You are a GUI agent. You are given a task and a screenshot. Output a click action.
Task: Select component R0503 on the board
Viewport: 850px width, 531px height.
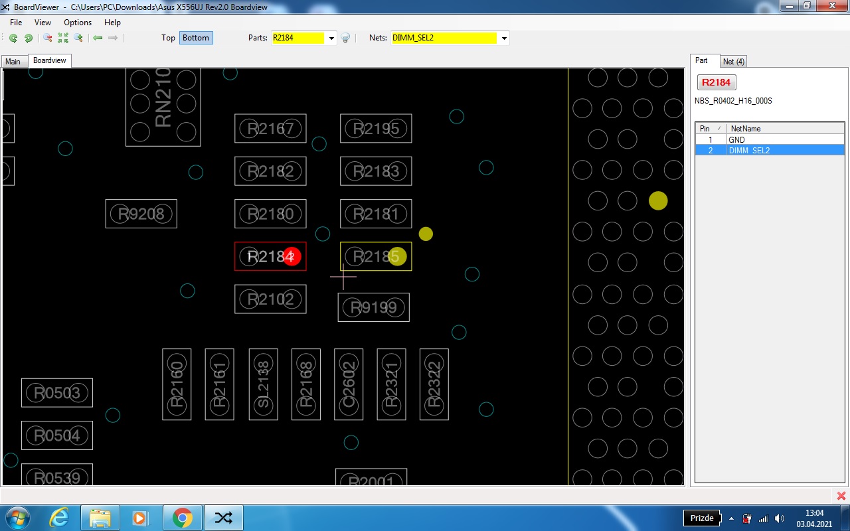tap(57, 393)
